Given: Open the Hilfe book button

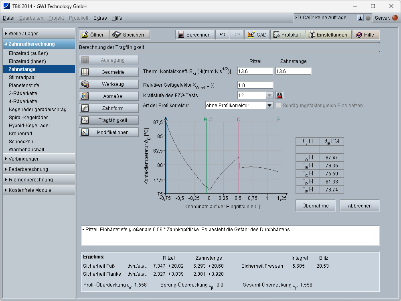Looking at the screenshot, I should pyautogui.click(x=365, y=35).
